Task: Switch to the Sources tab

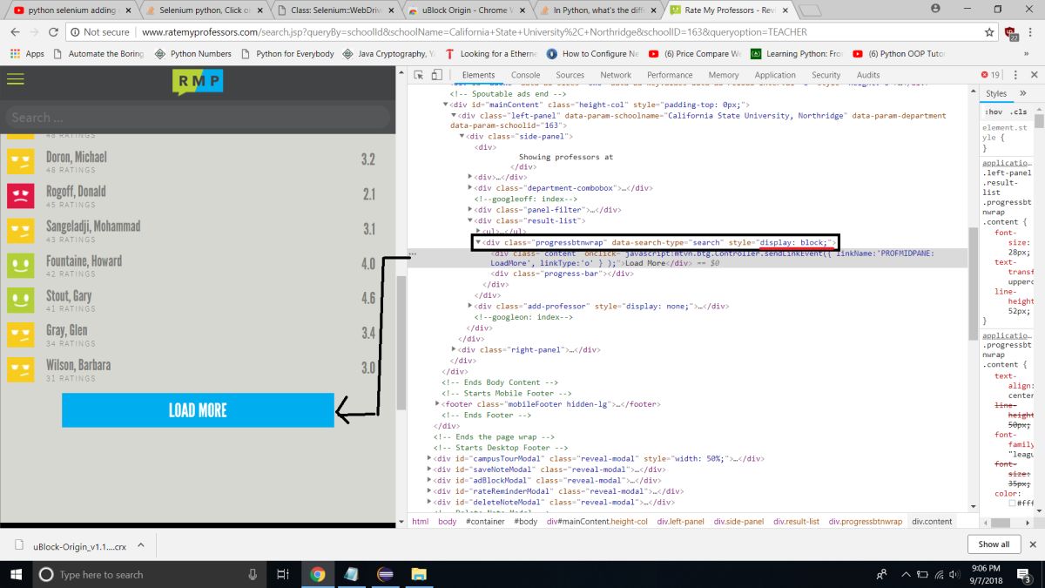Action: click(x=570, y=76)
